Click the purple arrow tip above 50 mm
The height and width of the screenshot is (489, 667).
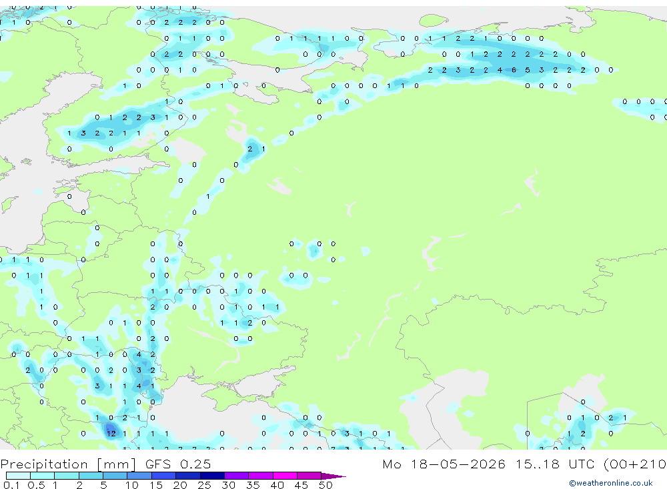click(333, 476)
